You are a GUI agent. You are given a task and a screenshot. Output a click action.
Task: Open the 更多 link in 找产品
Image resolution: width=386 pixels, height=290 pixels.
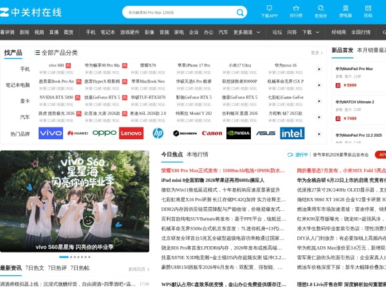tap(317, 53)
